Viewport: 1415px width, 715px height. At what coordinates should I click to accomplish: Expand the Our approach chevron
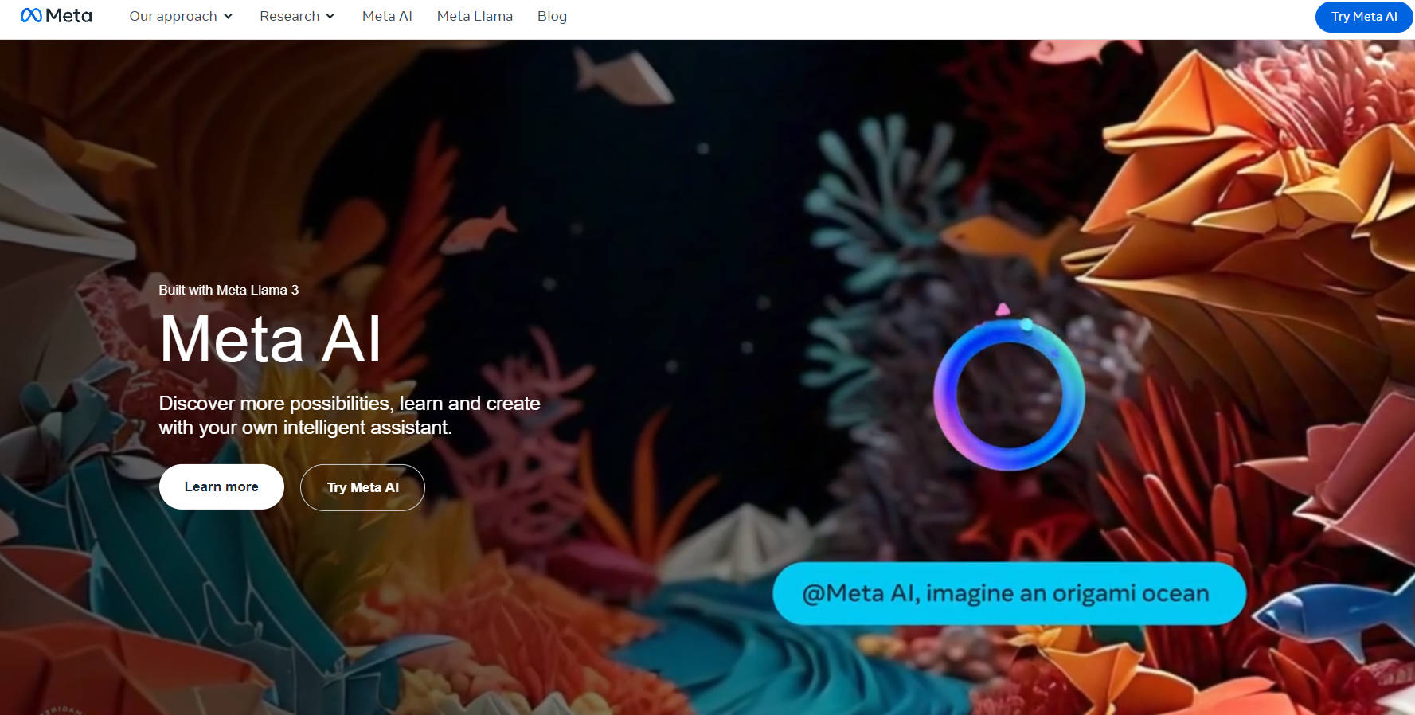[x=228, y=17]
